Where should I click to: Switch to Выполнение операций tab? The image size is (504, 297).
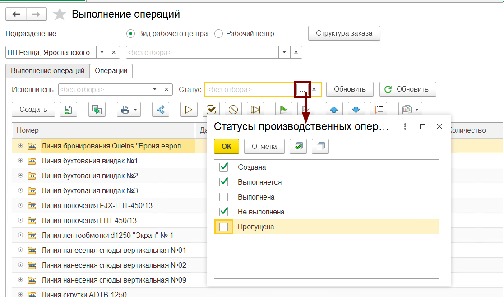(x=47, y=71)
